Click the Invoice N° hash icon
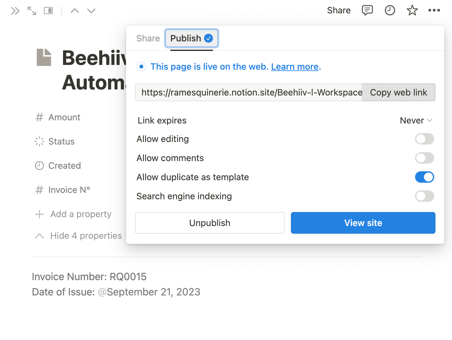Viewport: 452px width, 340px height. (x=39, y=190)
